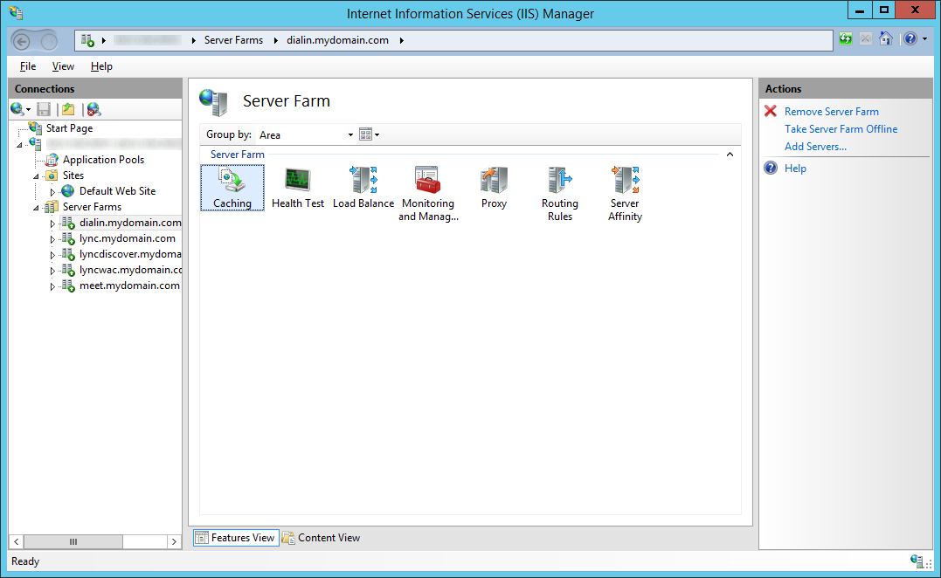This screenshot has height=578, width=941.
Task: Click the Save floppy disk icon in the Connections toolbar
Action: click(44, 109)
